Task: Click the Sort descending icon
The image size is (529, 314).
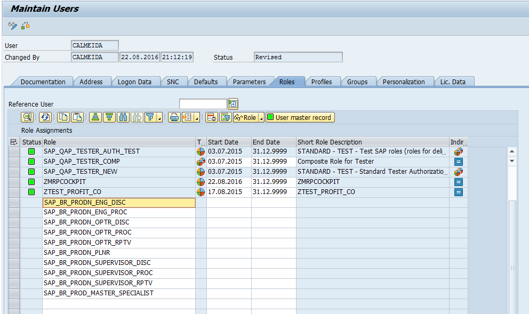Action: (x=109, y=117)
